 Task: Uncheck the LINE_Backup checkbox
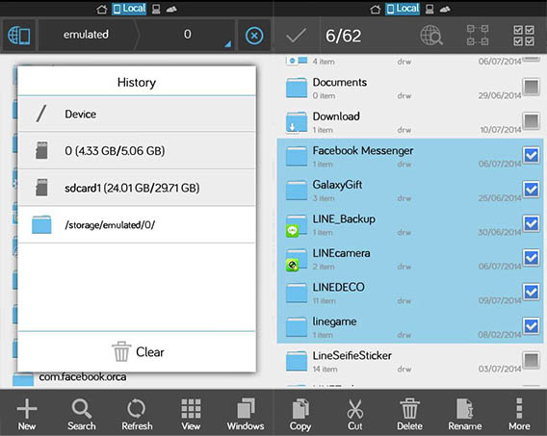531,223
